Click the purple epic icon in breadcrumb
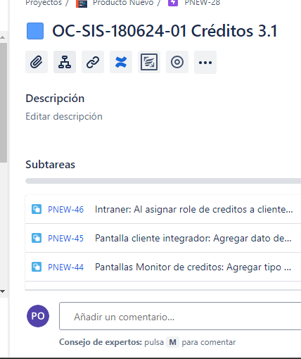301x359 pixels. pos(173,3)
